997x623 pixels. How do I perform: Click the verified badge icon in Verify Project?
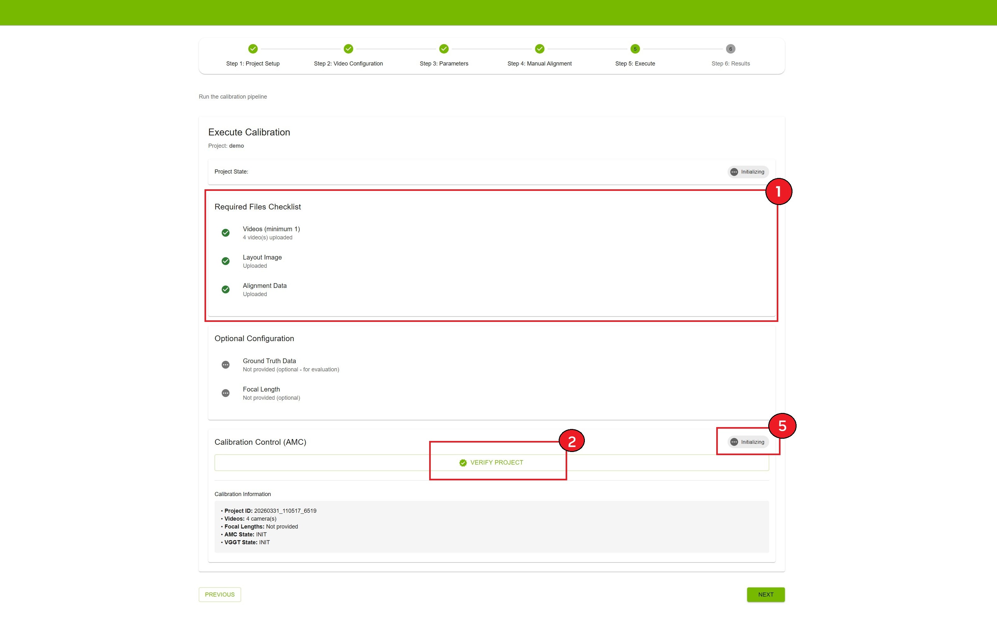click(463, 463)
